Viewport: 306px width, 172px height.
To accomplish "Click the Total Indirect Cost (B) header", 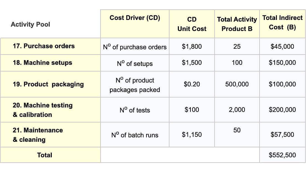I will [282, 22].
